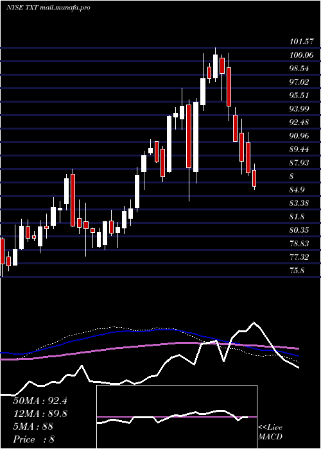Click the 93.99 price axis label
This screenshot has height=449, width=321.
[299, 109]
